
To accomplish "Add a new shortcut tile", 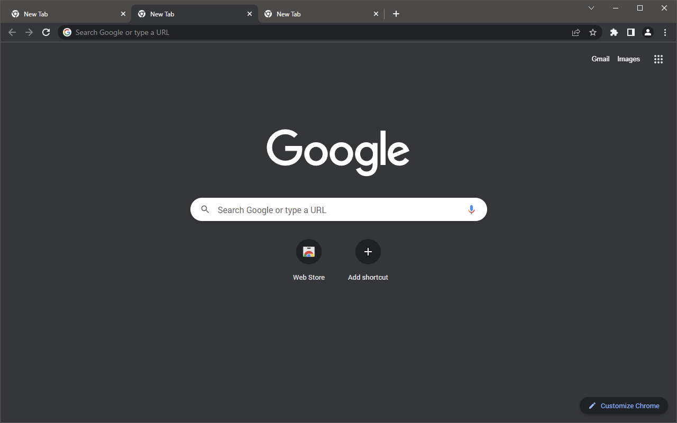I will click(368, 260).
